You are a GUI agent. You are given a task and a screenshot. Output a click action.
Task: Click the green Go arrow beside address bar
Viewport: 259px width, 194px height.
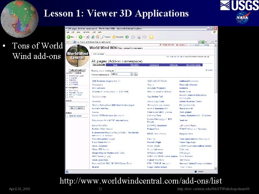(x=203, y=42)
